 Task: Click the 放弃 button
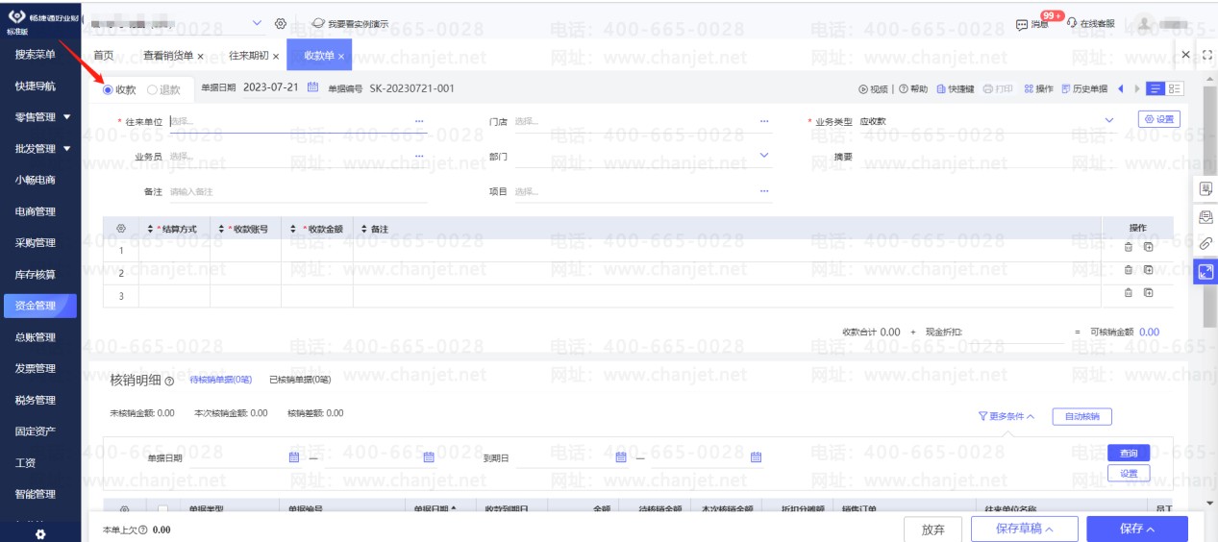pos(933,529)
